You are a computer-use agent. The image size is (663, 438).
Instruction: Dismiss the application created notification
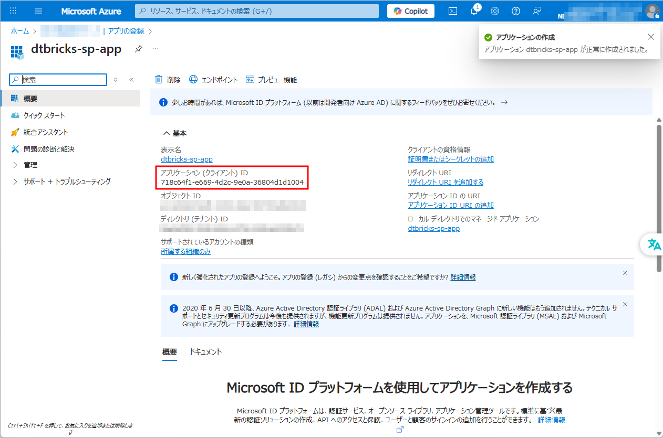tap(651, 37)
